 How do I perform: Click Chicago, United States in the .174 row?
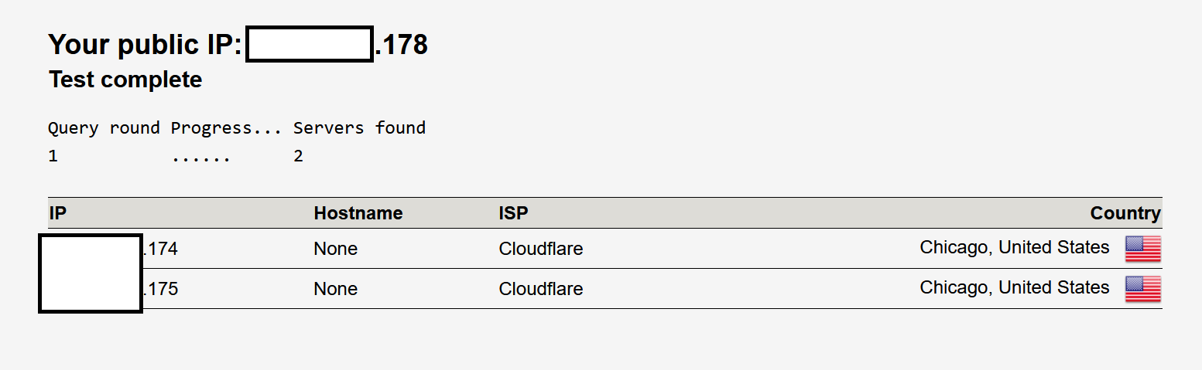(1014, 248)
